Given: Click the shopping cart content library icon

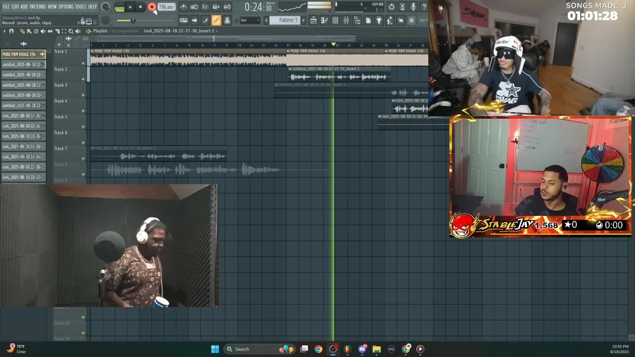Looking at the screenshot, I should [x=411, y=20].
